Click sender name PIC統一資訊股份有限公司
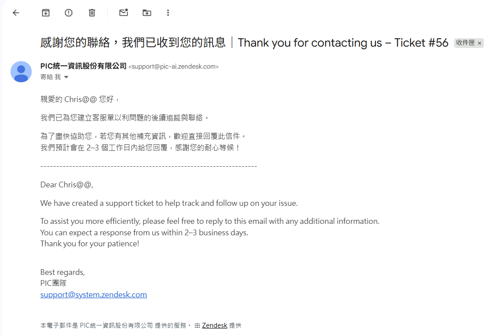The width and height of the screenshot is (487, 336). pos(83,66)
